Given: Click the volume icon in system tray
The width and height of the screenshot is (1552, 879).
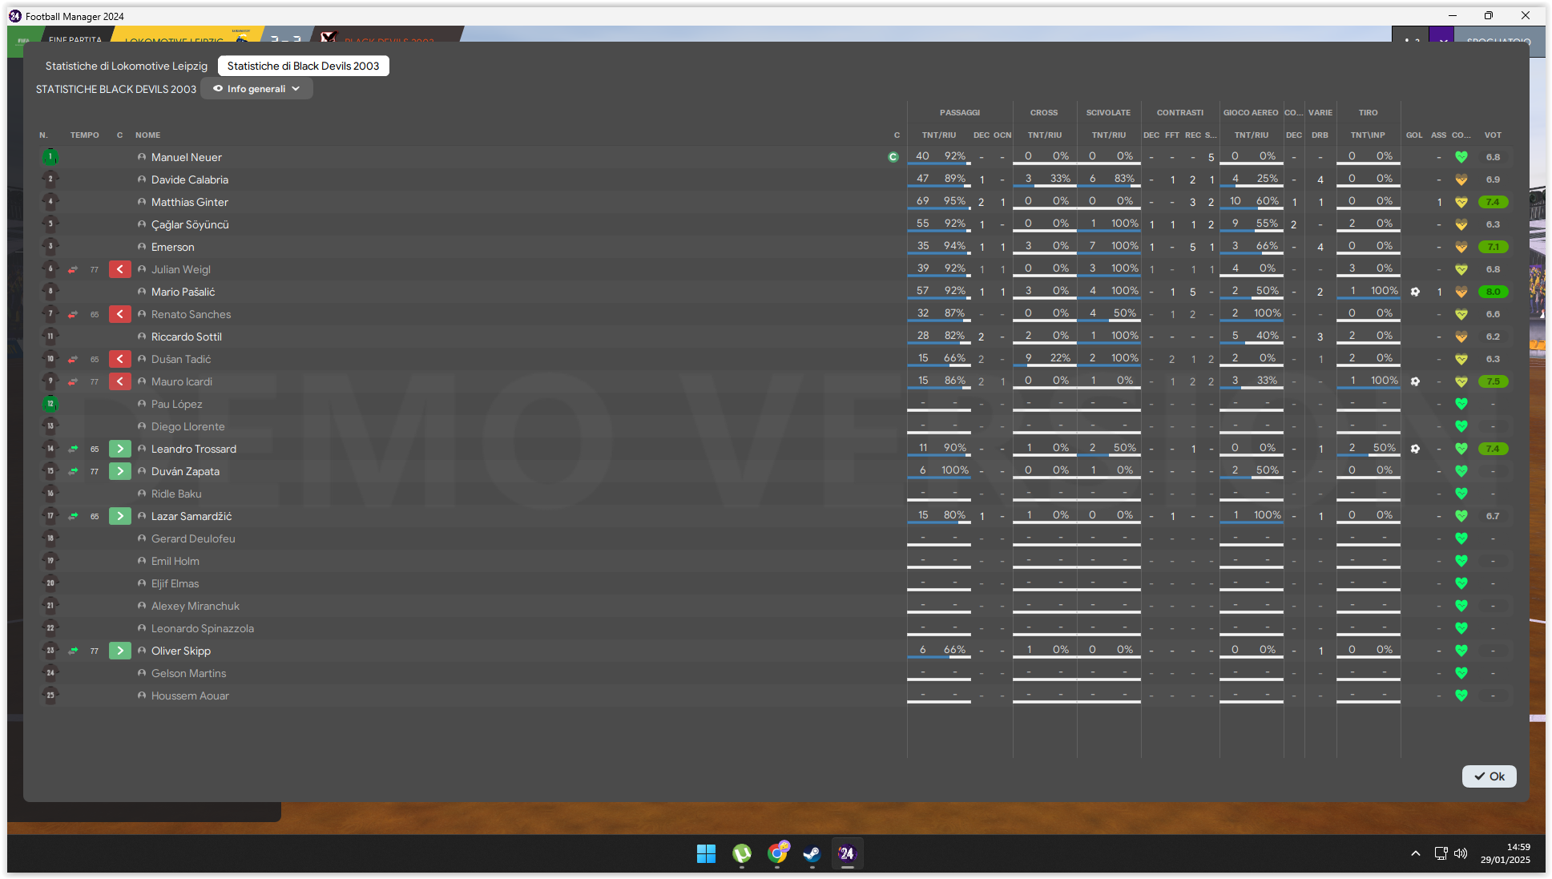Looking at the screenshot, I should tap(1461, 853).
